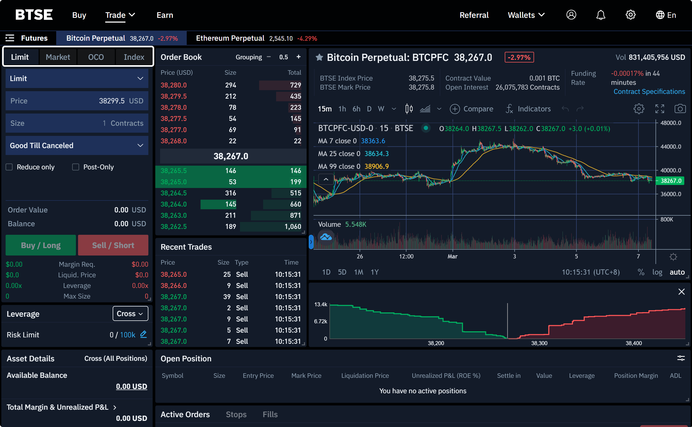Expand the chart side panel arrow
Viewport: 692px width, 427px height.
311,242
